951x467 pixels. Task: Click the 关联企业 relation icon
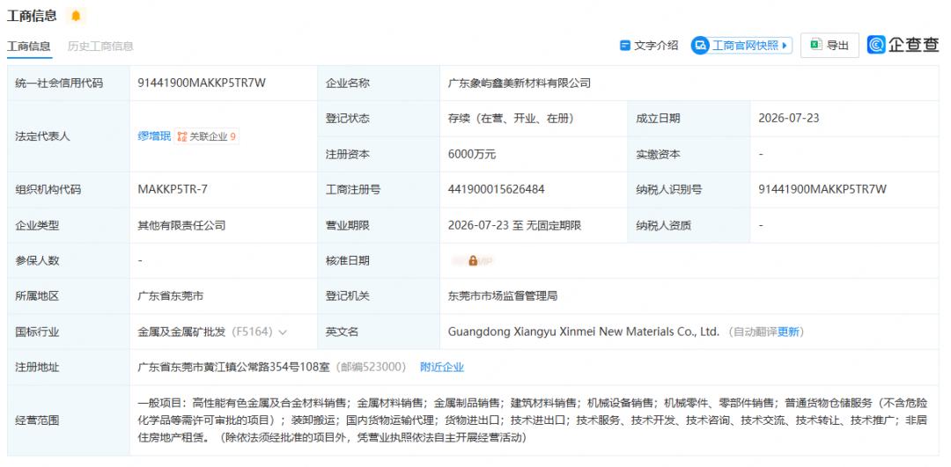[x=182, y=137]
